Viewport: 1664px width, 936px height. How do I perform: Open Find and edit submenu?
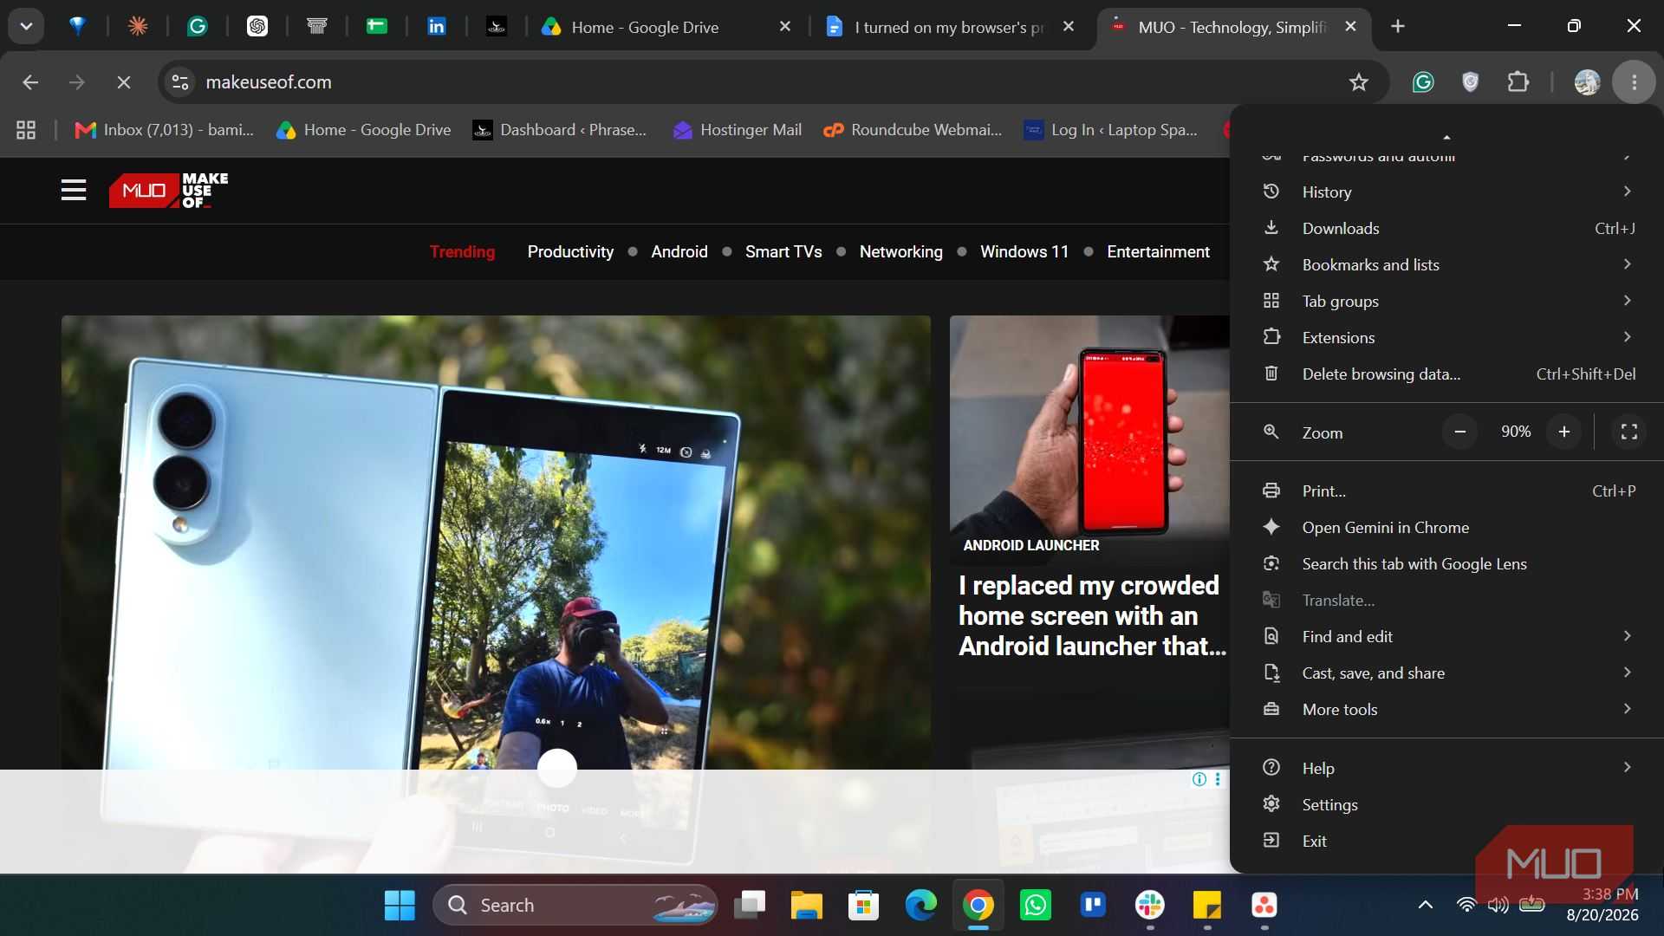(x=1446, y=636)
